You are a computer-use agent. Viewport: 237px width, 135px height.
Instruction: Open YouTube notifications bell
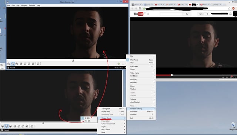[x=230, y=14]
